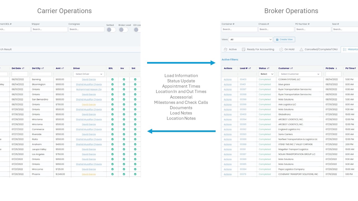Click Snt check icon in Phoenix row

135,174
